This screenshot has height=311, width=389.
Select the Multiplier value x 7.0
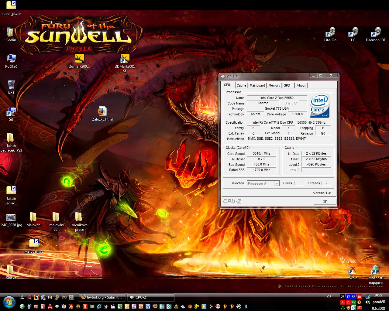261,159
